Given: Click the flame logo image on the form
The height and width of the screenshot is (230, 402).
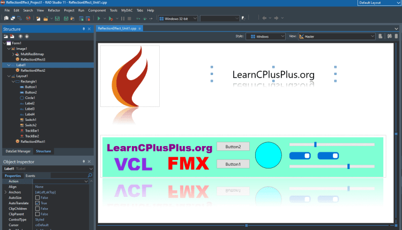Looking at the screenshot, I should coord(130,76).
